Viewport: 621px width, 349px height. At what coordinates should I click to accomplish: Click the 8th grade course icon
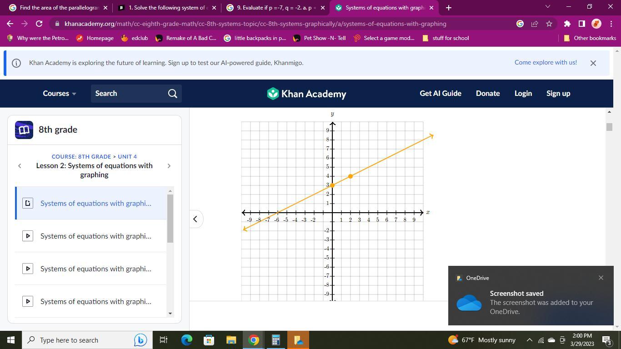(24, 130)
